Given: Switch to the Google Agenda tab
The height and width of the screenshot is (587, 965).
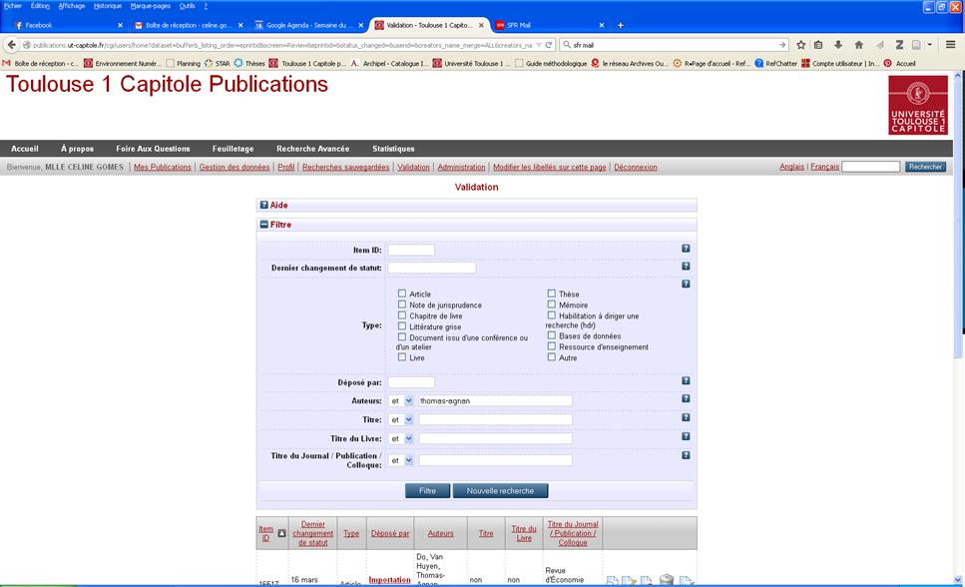Looking at the screenshot, I should (x=309, y=25).
